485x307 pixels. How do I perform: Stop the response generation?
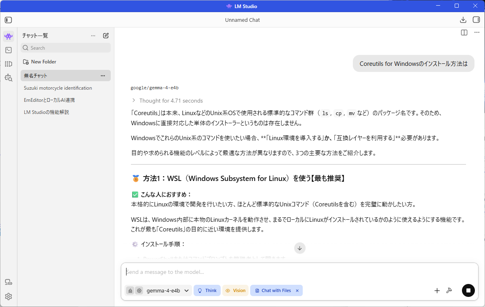(468, 290)
